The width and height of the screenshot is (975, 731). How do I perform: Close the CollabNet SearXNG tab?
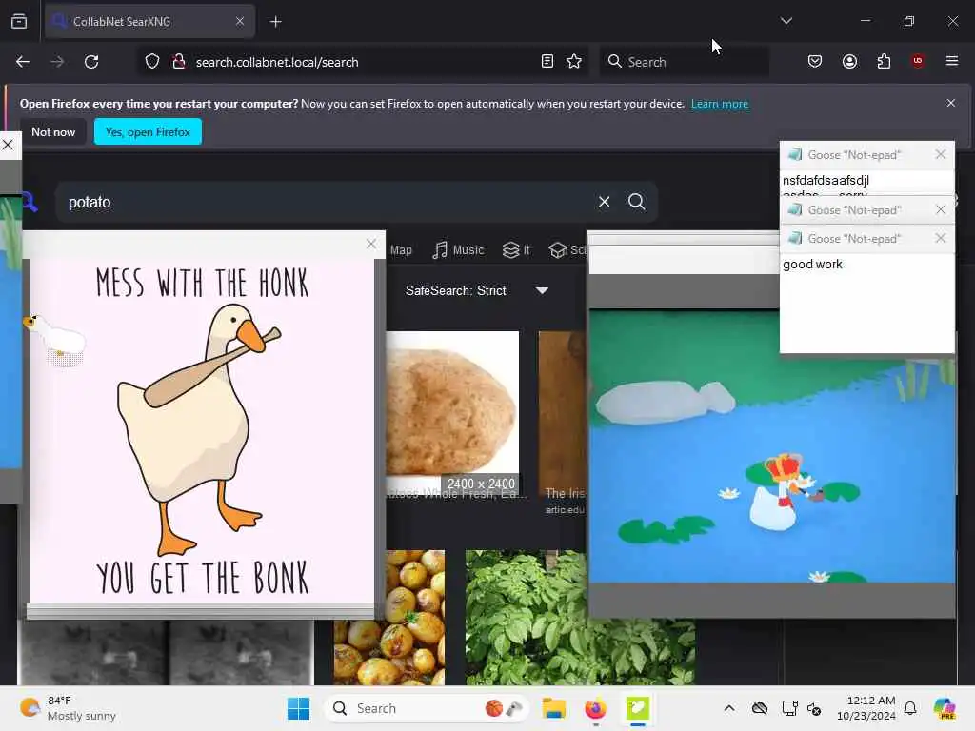click(240, 21)
